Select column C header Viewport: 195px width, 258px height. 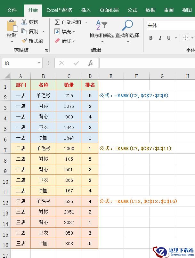[69, 76]
